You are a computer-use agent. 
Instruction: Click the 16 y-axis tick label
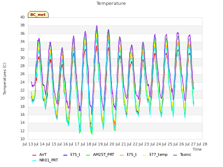[22, 114]
